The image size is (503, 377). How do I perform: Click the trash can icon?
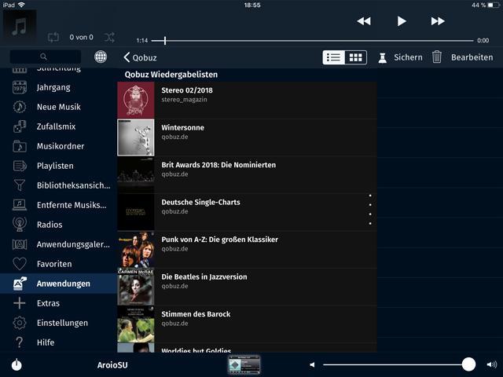[x=437, y=57]
